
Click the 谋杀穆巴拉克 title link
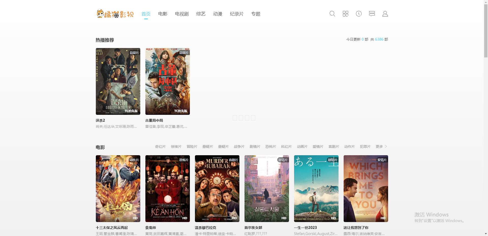206,228
